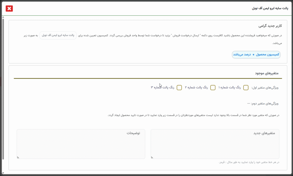Click the رنگ پالت شماره ۳ label text
293x176 pixels.
163,87
